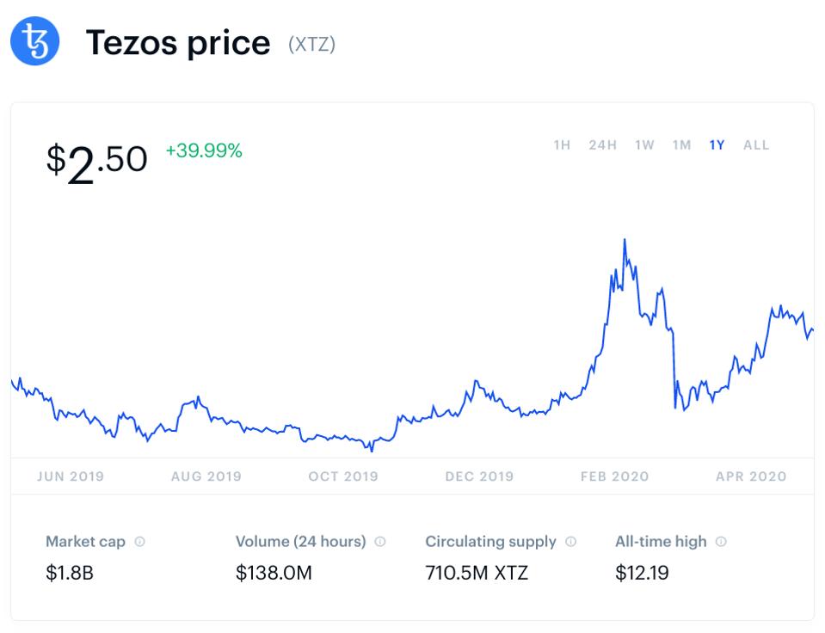Click the $12.19 all-time high value
This screenshot has width=825, height=633.
pos(642,573)
